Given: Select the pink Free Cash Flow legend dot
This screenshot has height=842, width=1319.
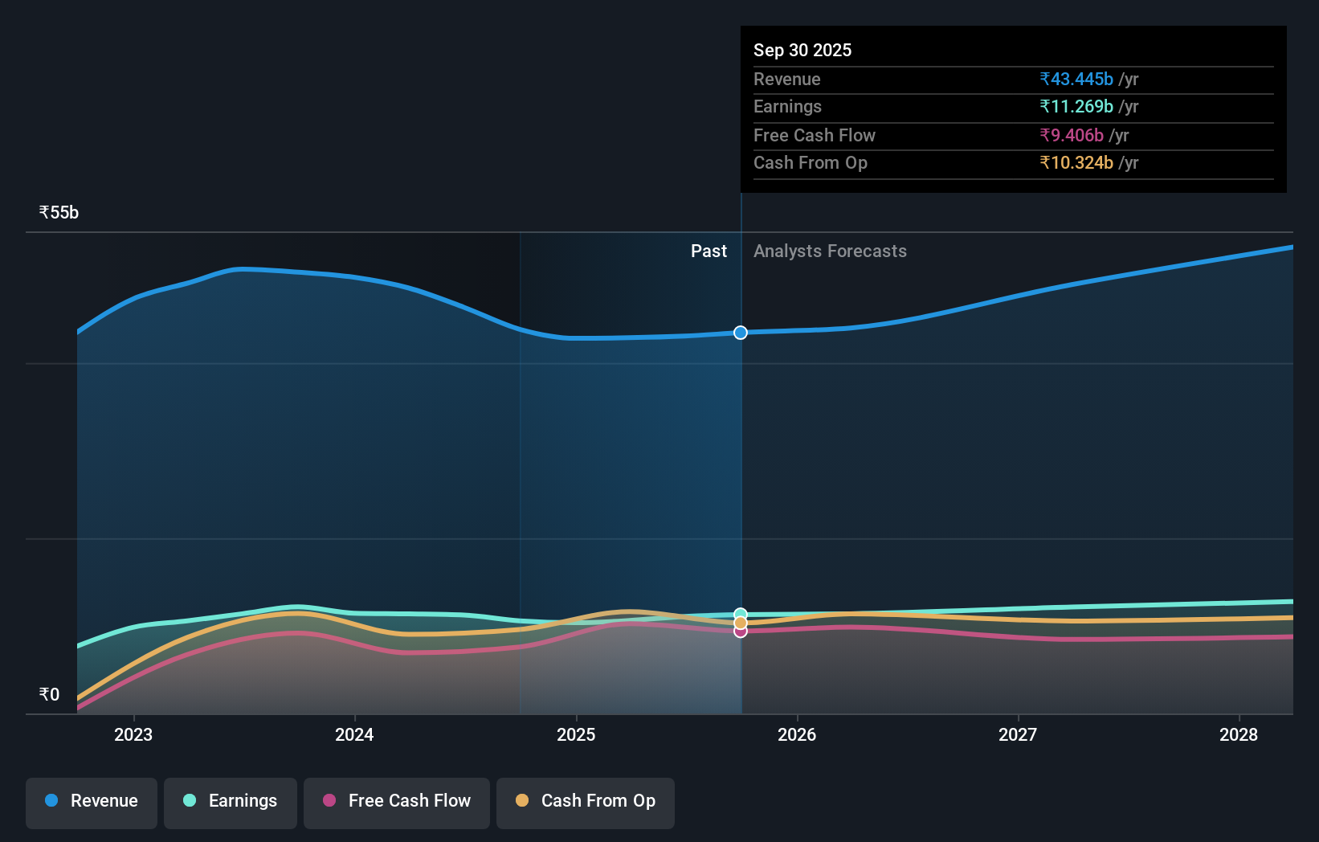Looking at the screenshot, I should click(x=329, y=801).
